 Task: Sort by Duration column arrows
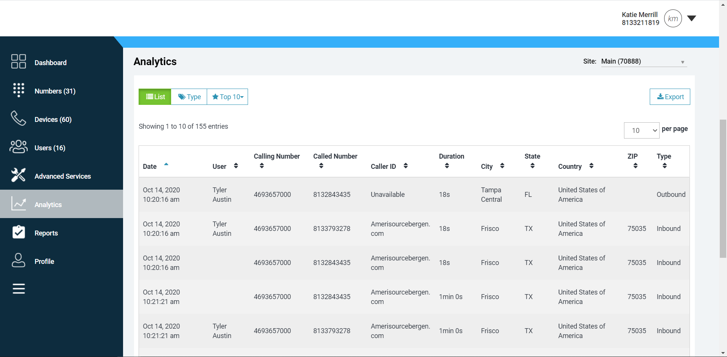(x=447, y=166)
